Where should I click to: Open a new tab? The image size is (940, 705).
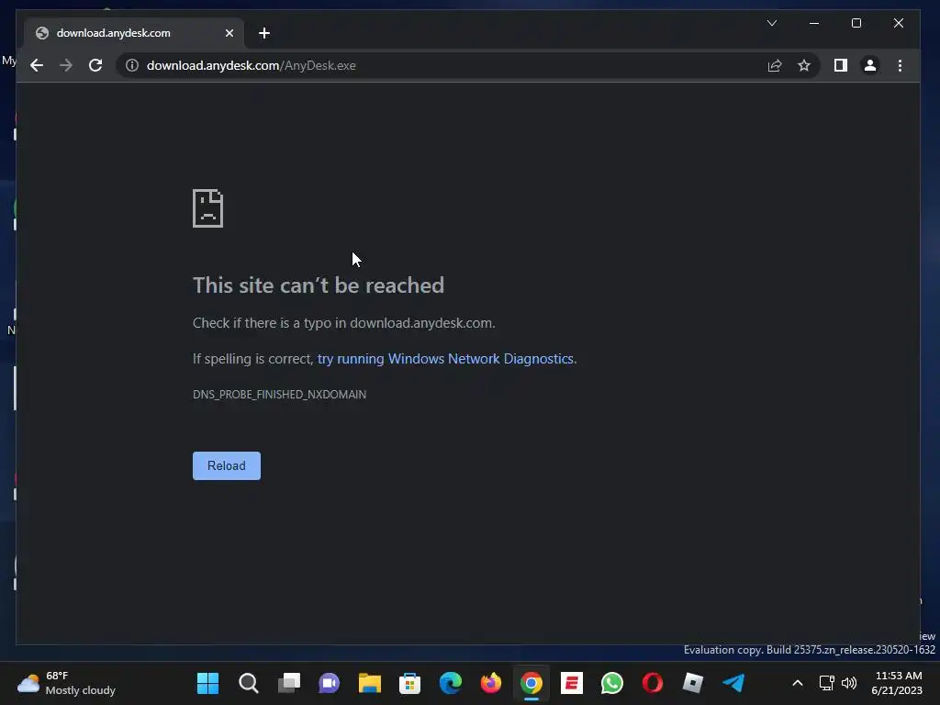264,33
